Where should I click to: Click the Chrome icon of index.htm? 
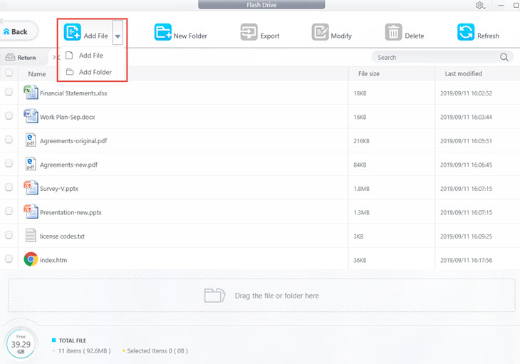[x=31, y=259]
